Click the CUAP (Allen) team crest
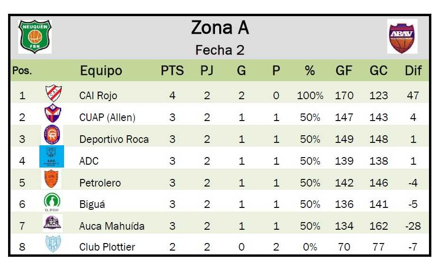The height and width of the screenshot is (262, 438). (x=52, y=114)
